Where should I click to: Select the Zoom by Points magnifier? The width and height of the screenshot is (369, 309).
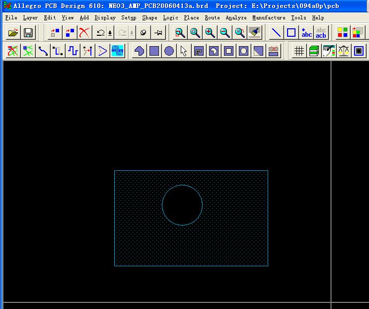click(180, 32)
